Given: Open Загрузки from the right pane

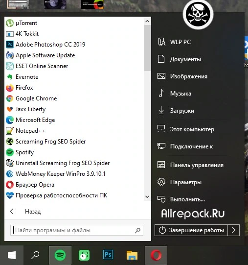Looking at the screenshot, I should click(x=176, y=111).
